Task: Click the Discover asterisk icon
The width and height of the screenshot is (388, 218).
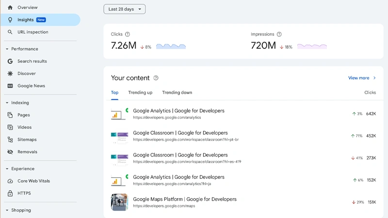Action: click(10, 74)
